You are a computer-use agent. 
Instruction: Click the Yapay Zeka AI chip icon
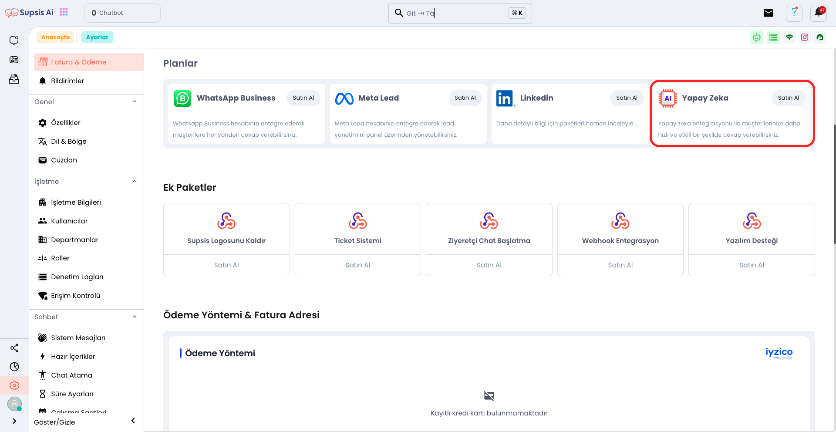coord(667,98)
